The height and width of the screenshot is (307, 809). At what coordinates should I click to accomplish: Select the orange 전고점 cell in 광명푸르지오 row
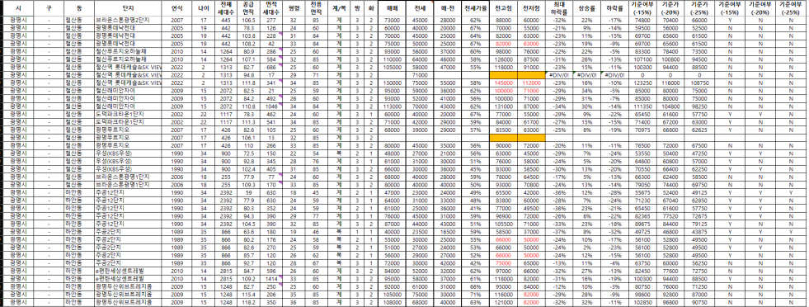click(502, 138)
